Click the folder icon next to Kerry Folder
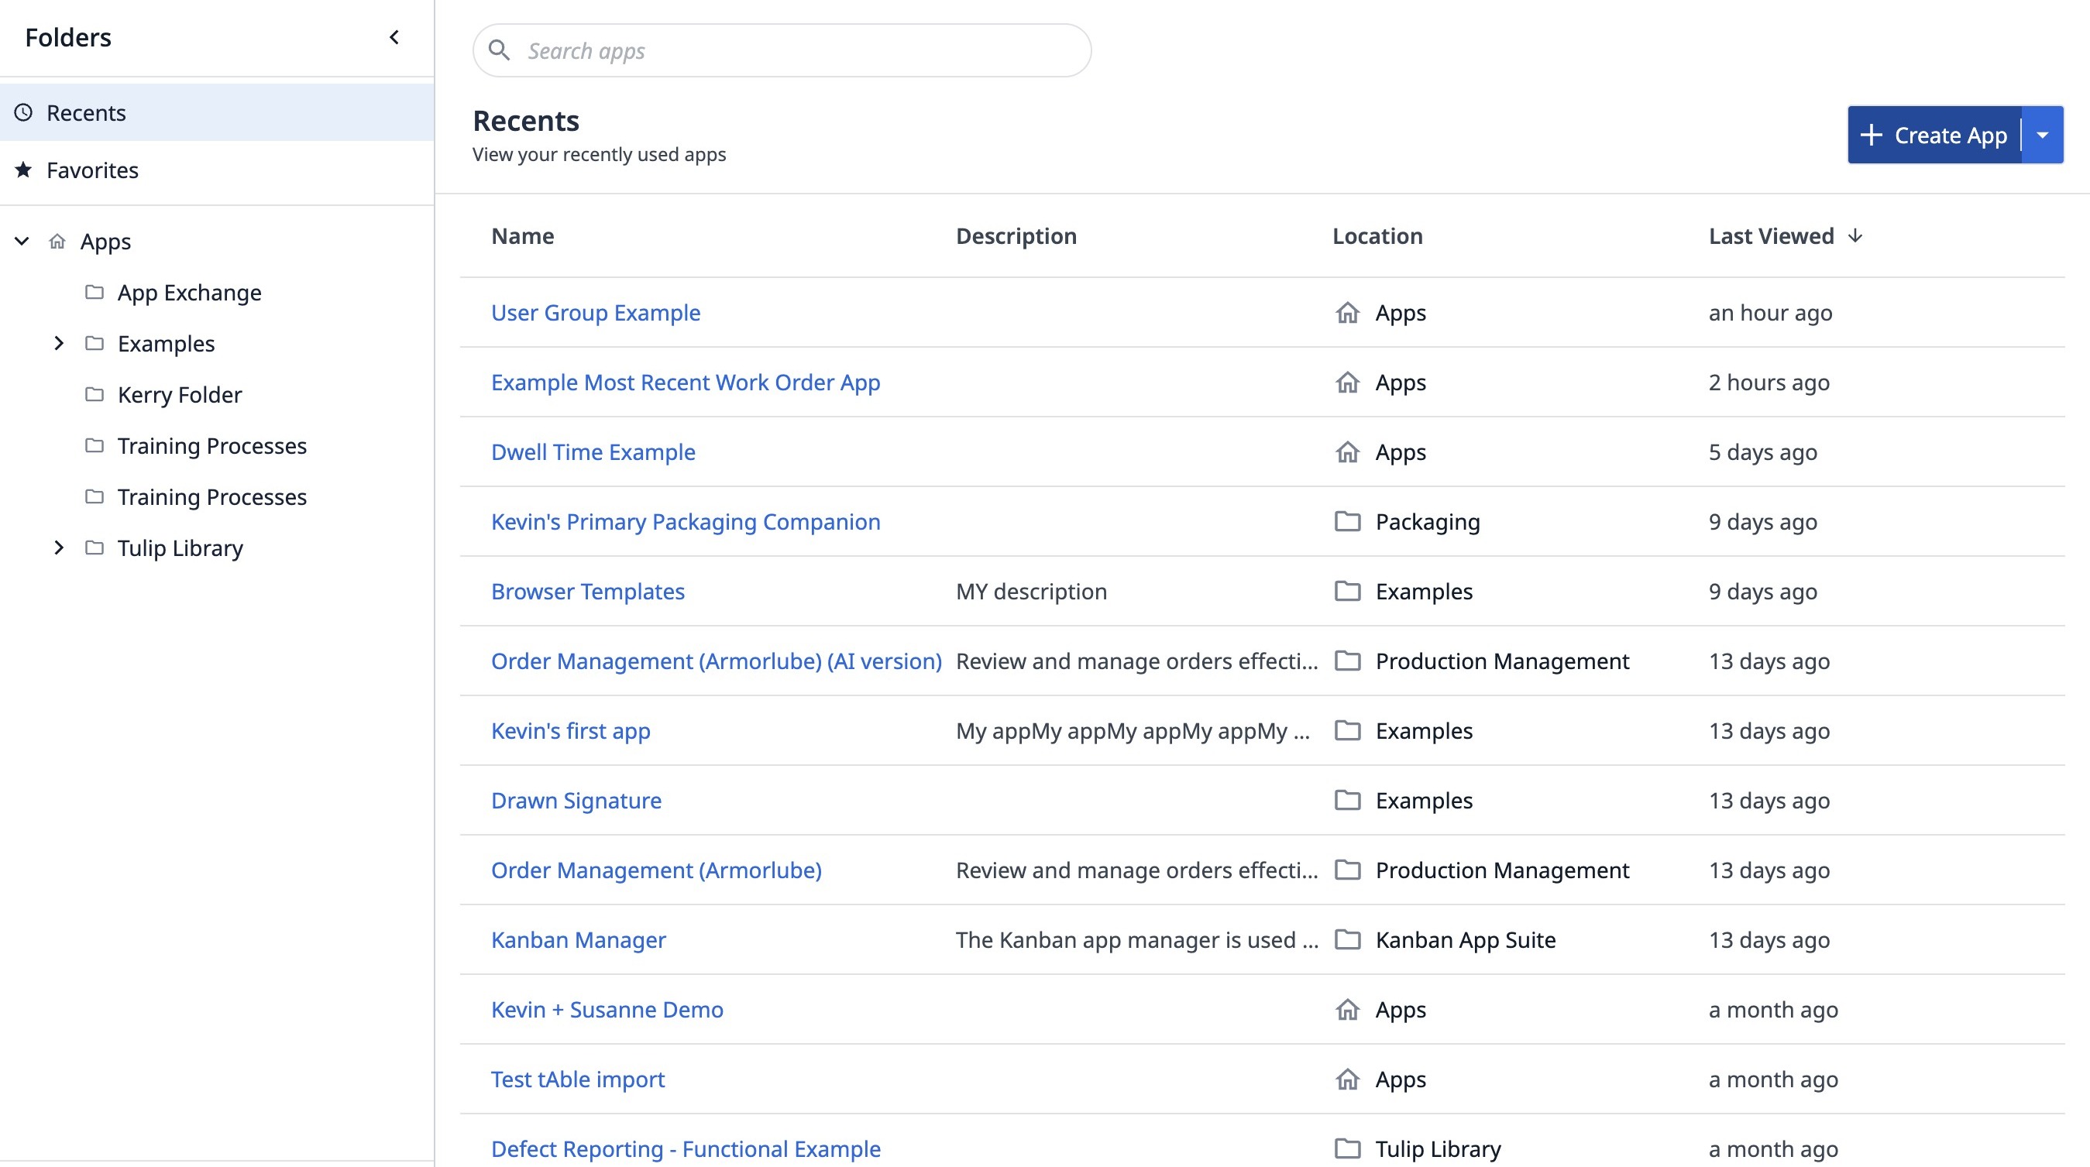Image resolution: width=2090 pixels, height=1167 pixels. [x=94, y=395]
